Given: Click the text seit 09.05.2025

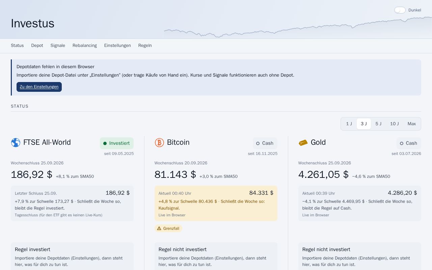Looking at the screenshot, I should click(x=119, y=154).
